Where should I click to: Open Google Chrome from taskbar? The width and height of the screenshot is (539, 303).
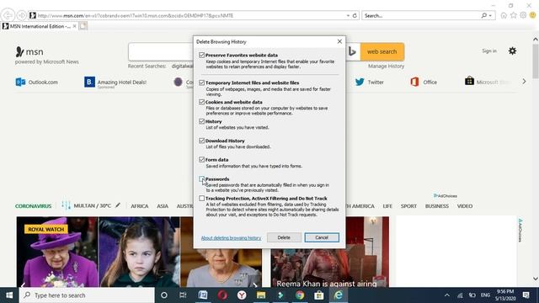tap(300, 295)
